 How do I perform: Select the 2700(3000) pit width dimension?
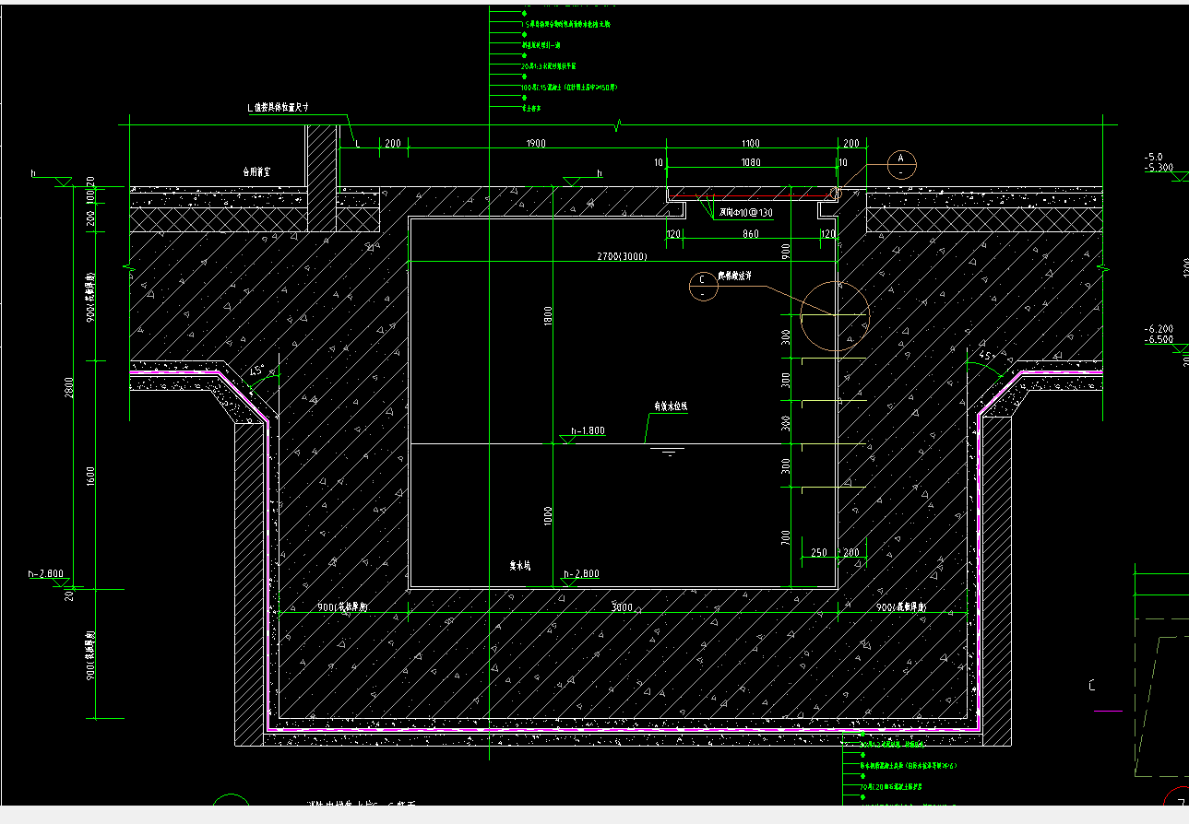click(x=623, y=255)
